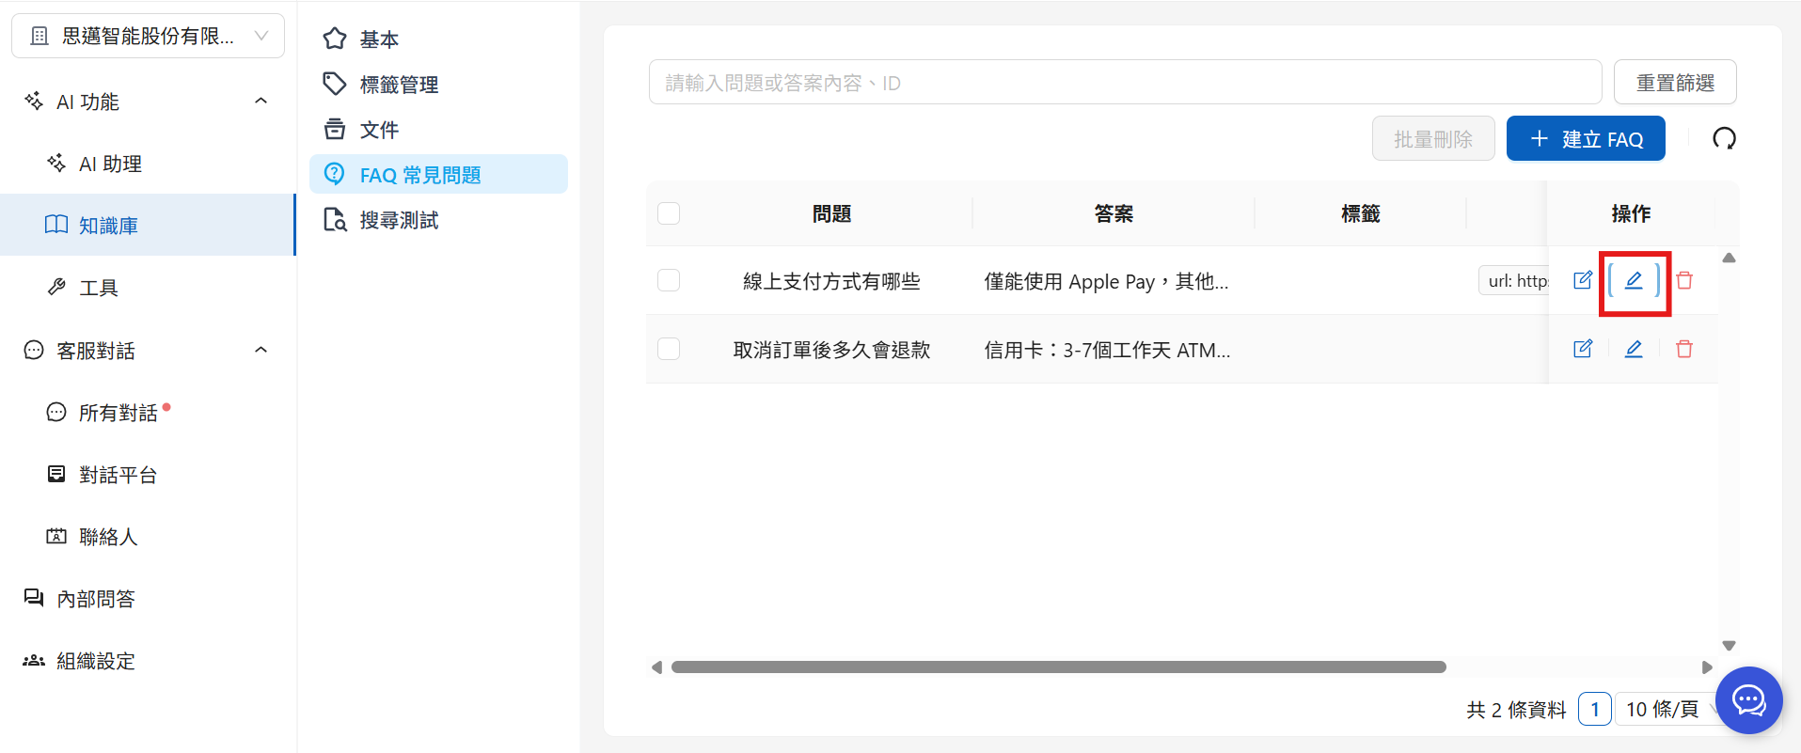The width and height of the screenshot is (1801, 753).
Task: Open the 思邁智能股份有限 organization dropdown
Action: 148,36
